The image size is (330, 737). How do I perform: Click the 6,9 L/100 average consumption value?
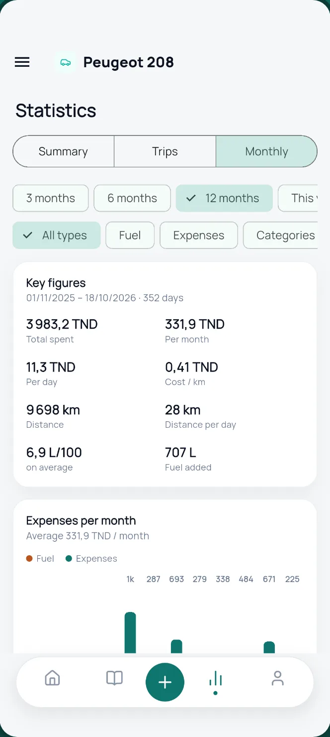click(54, 453)
